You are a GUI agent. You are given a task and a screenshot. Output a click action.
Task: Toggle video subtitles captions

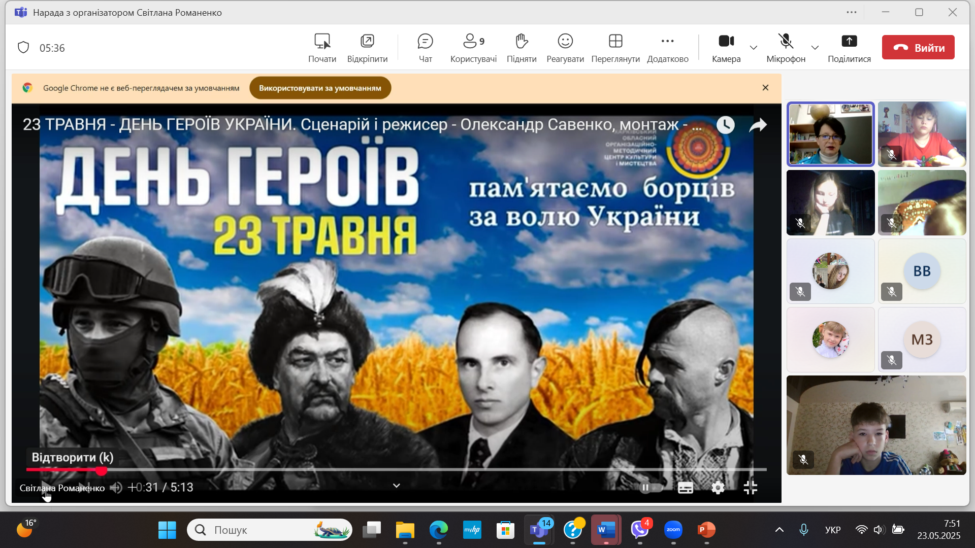pos(686,488)
